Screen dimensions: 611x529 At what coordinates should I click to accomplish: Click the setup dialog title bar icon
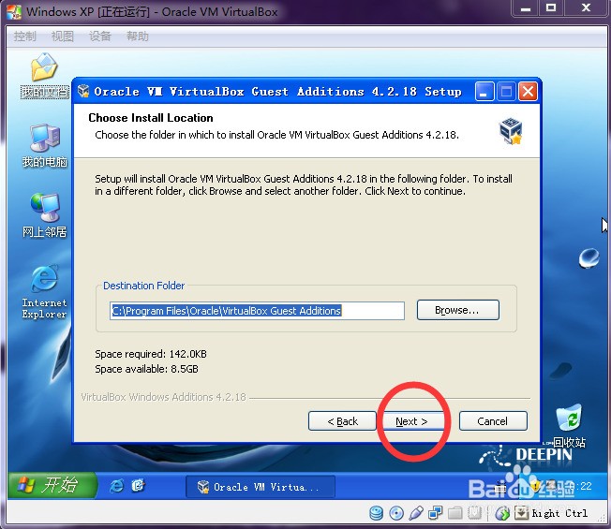83,91
